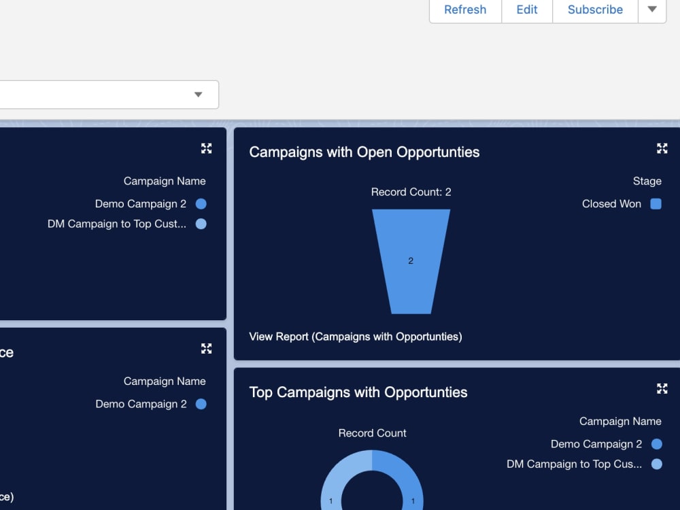680x510 pixels.
Task: Click the Stage legend heading
Action: pyautogui.click(x=647, y=182)
